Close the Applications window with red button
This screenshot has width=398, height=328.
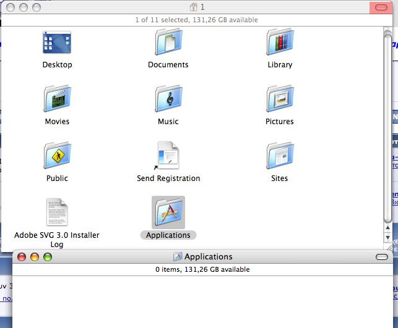coord(22,257)
